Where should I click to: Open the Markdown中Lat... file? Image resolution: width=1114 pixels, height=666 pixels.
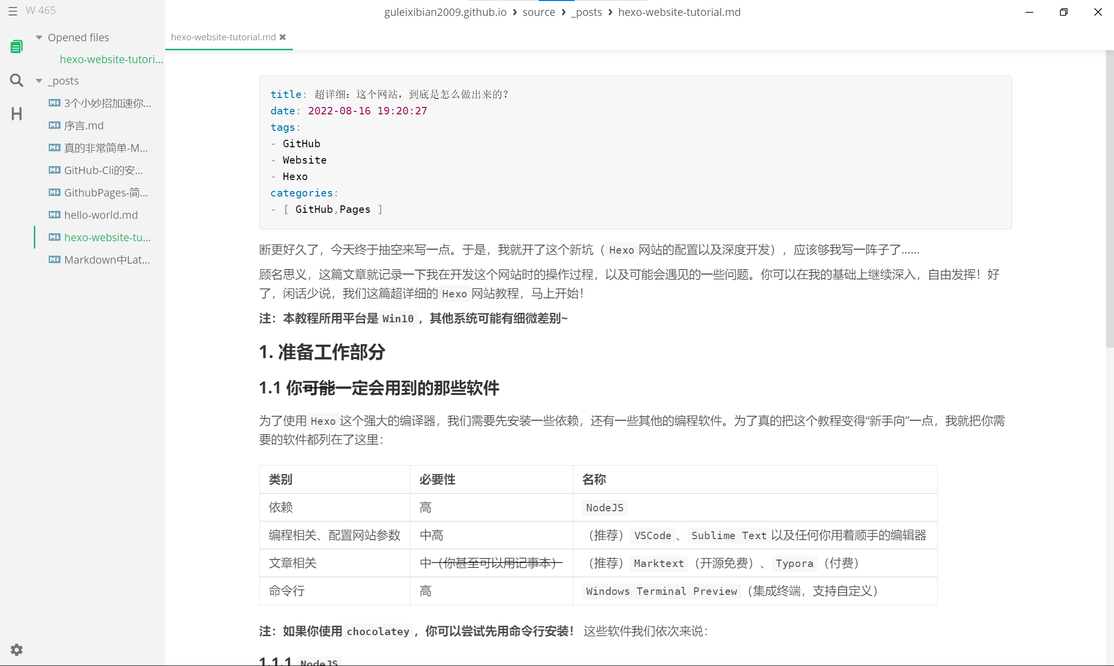point(106,260)
